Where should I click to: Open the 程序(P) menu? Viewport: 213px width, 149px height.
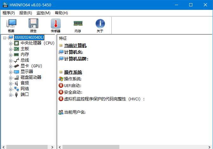(9, 13)
